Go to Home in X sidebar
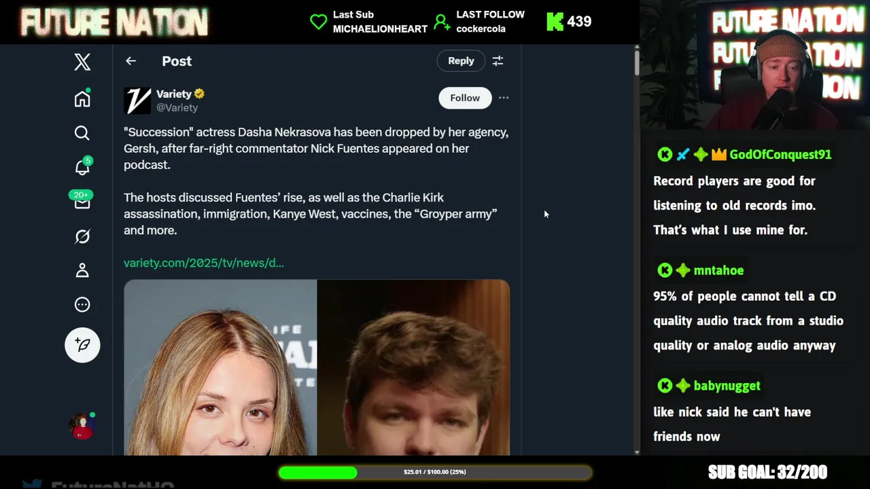The height and width of the screenshot is (489, 870). coord(82,98)
